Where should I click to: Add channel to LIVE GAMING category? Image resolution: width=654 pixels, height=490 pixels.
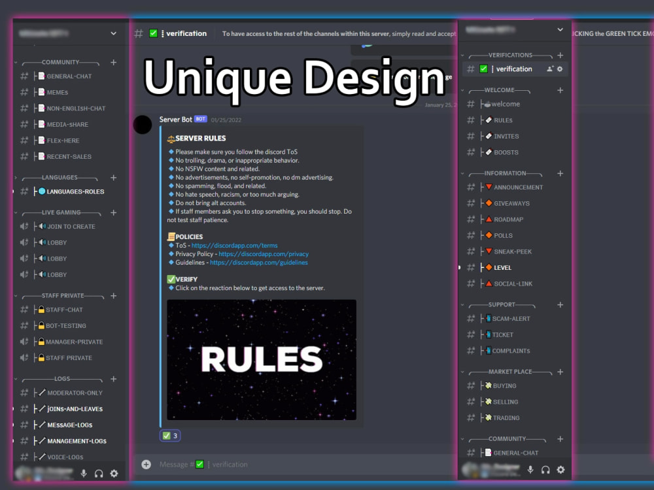coord(113,212)
